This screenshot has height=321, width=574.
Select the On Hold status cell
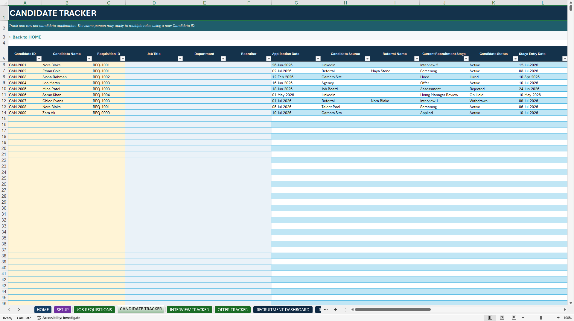click(494, 95)
